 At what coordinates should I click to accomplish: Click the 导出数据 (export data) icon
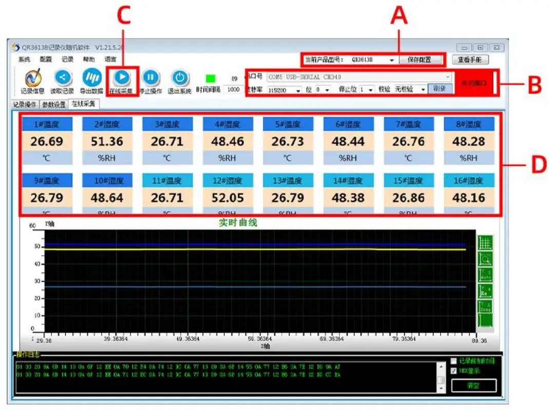click(x=92, y=77)
